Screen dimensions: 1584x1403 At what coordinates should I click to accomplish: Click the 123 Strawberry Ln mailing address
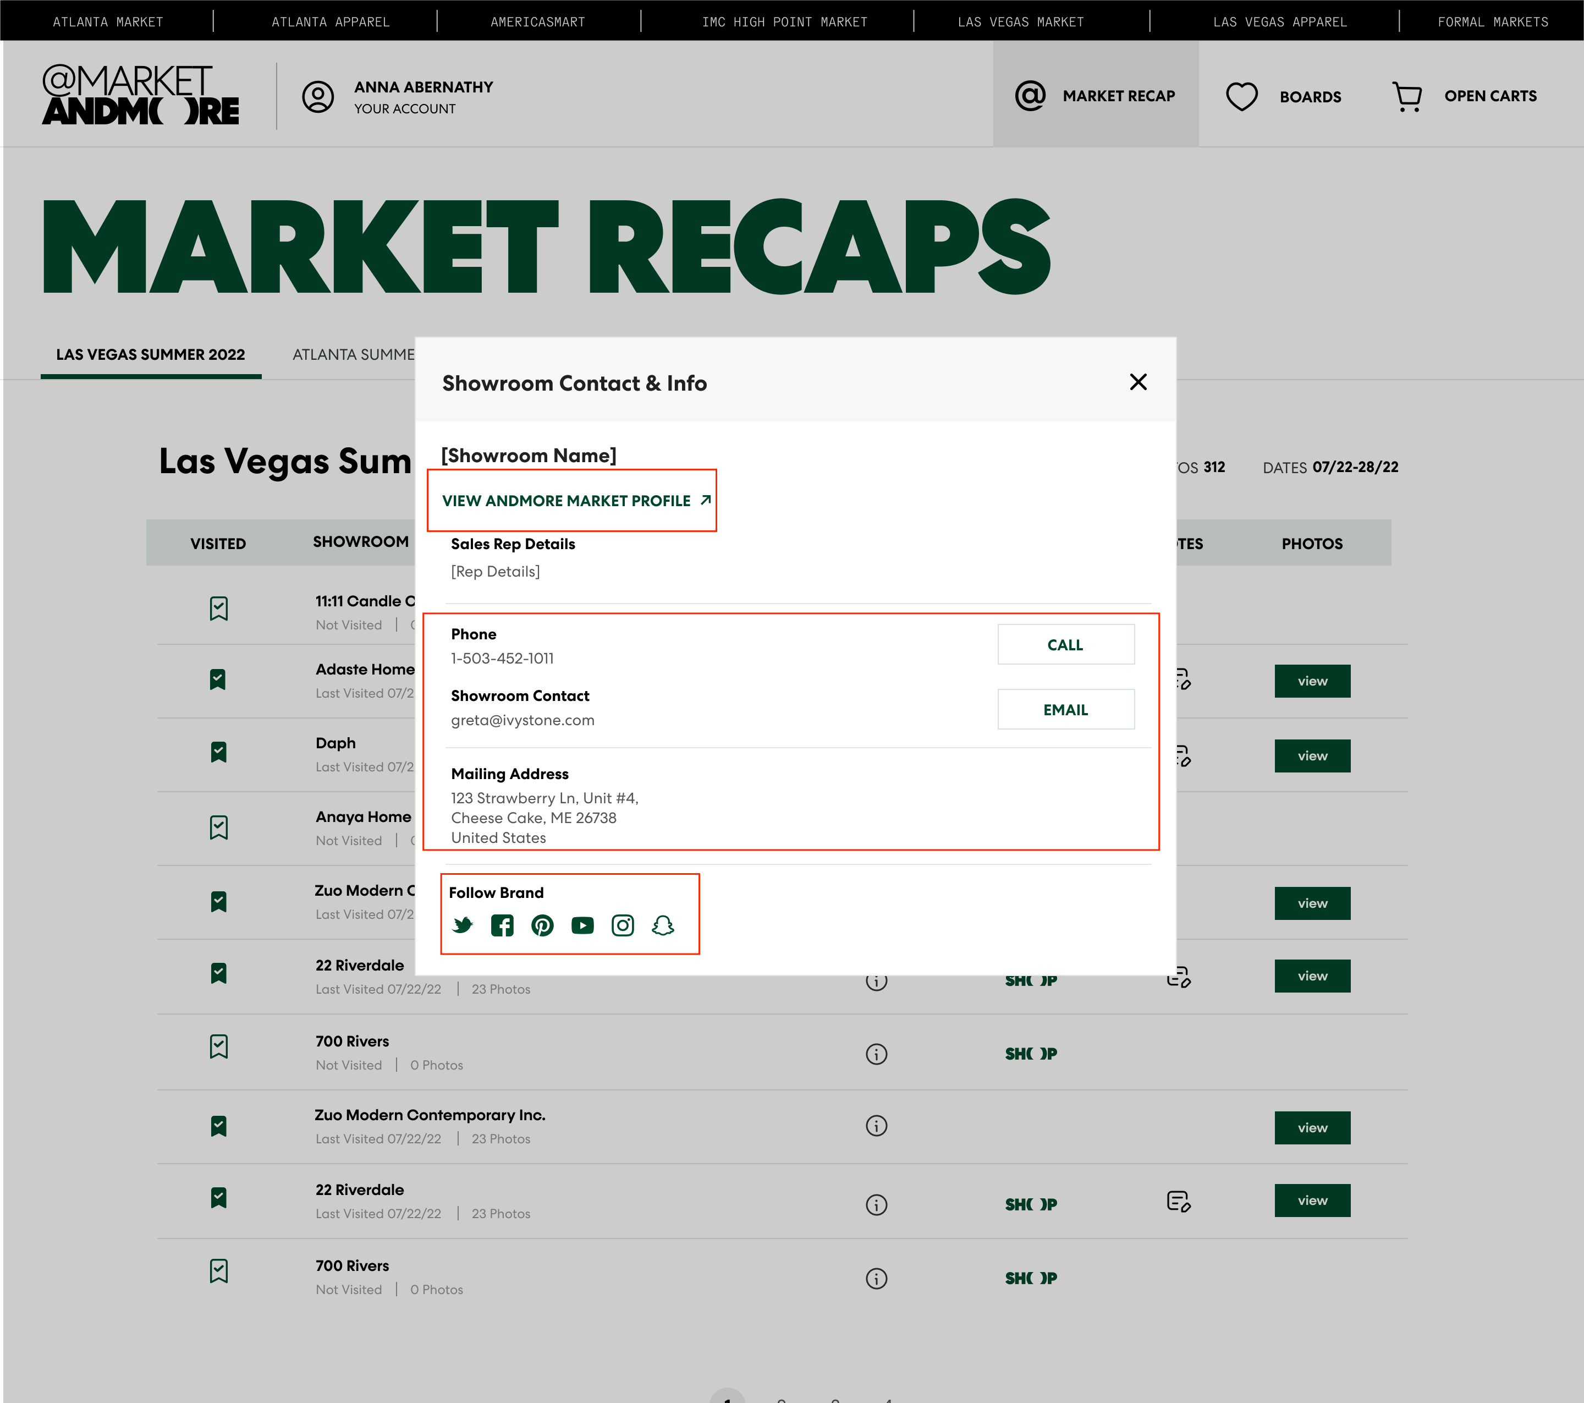click(544, 817)
